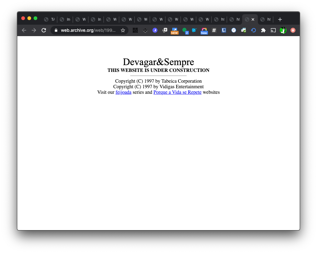Open the Porque a Vida se Repete link

point(177,92)
